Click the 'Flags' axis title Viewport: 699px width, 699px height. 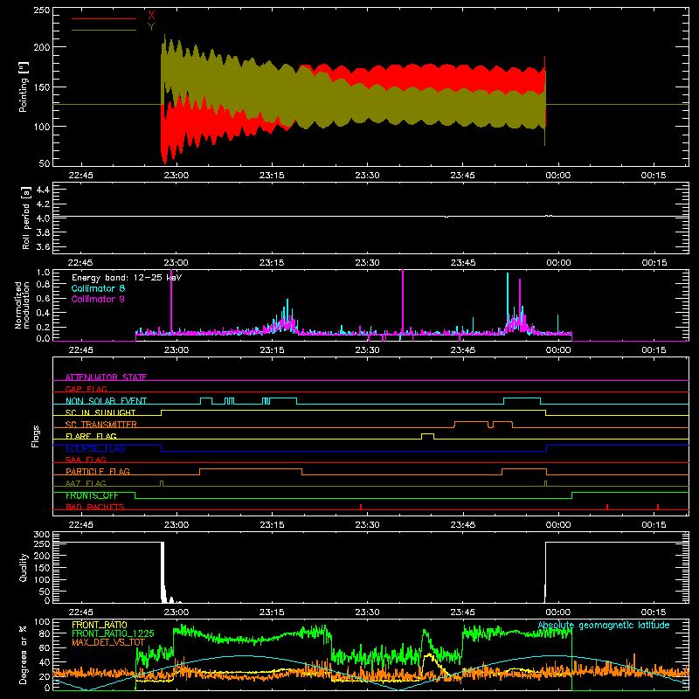tap(35, 436)
